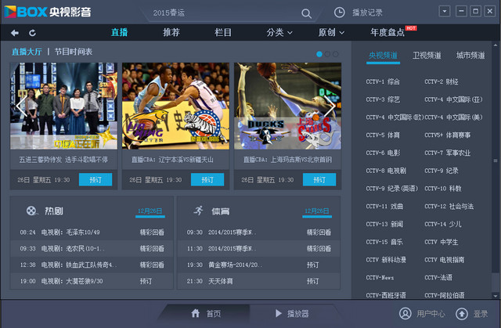Viewport: 501px width, 328px height.
Task: Open the title bar dropdown menu button
Action: tap(445, 12)
